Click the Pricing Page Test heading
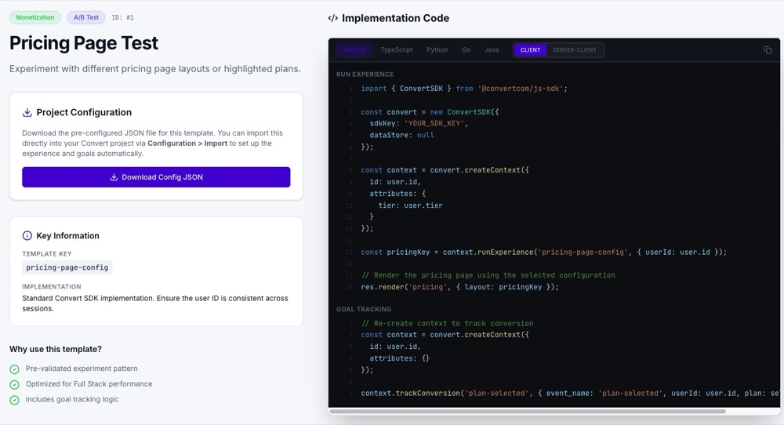 tap(84, 43)
